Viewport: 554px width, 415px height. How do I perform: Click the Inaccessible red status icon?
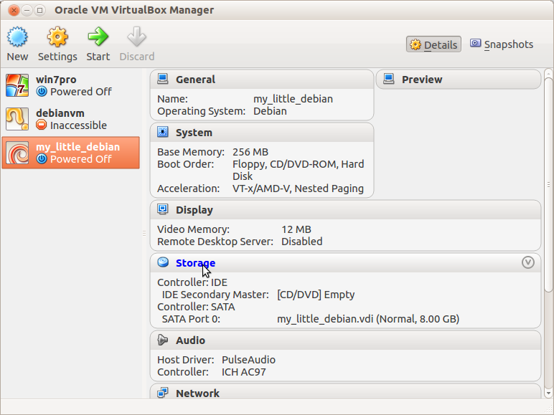(42, 125)
